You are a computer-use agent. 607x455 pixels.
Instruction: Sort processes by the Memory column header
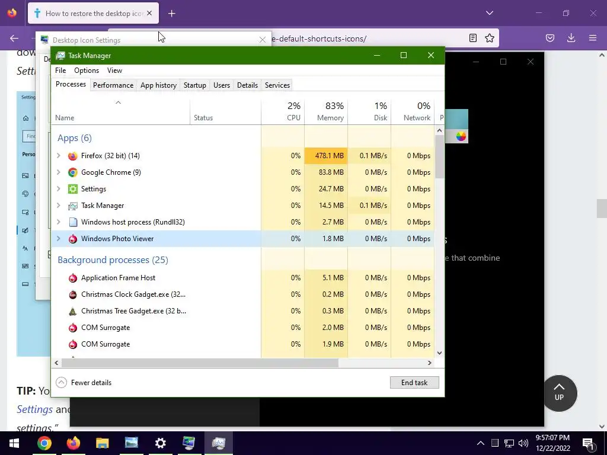[x=327, y=111]
